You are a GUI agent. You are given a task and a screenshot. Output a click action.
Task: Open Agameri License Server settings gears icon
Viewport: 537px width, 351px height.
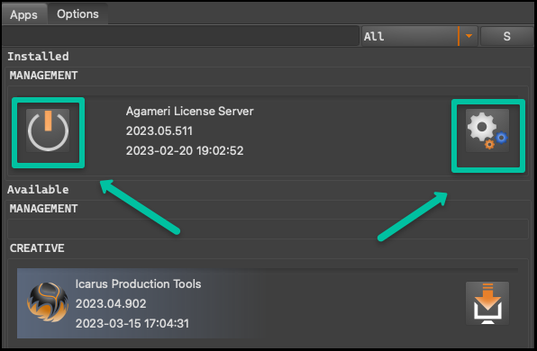coord(487,130)
